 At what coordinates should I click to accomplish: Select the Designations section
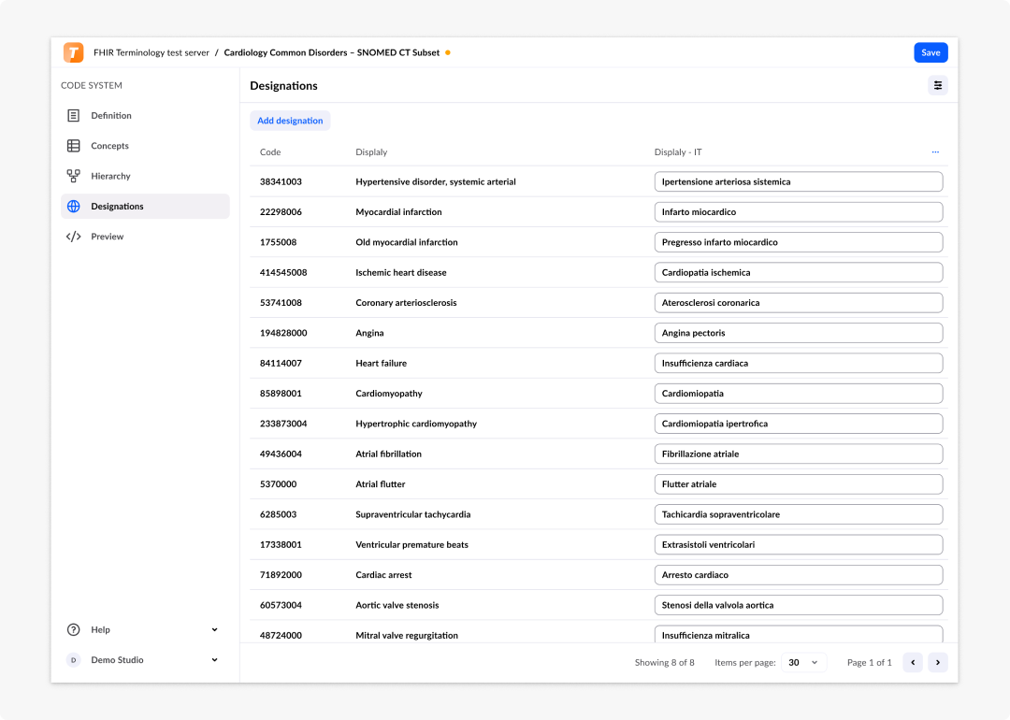145,206
